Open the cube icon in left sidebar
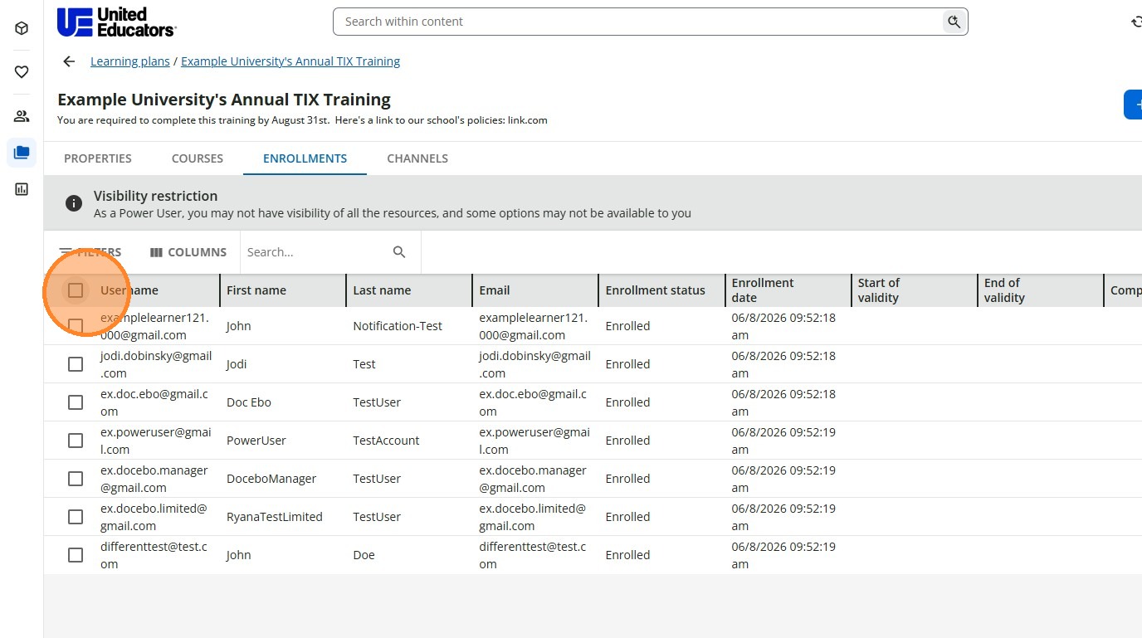This screenshot has height=638, width=1142. (x=22, y=28)
